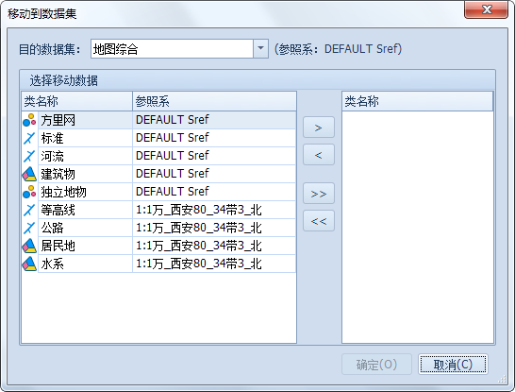Click the point-class icon beside 方里网
Viewport: 515px width, 392px height.
pyautogui.click(x=29, y=120)
